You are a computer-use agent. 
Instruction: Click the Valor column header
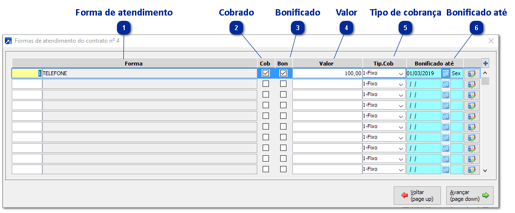pyautogui.click(x=326, y=63)
